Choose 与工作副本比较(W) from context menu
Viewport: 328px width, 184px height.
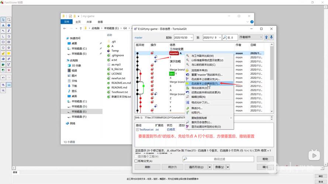(x=209, y=56)
